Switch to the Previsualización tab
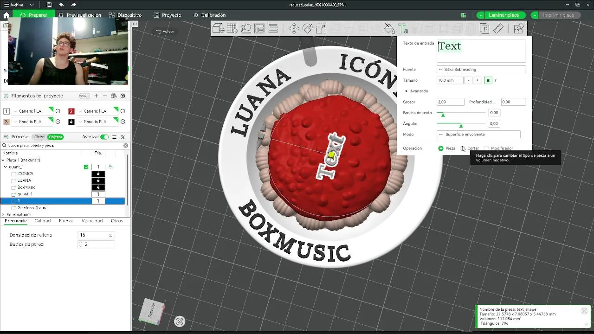The width and height of the screenshot is (594, 334). tap(80, 15)
